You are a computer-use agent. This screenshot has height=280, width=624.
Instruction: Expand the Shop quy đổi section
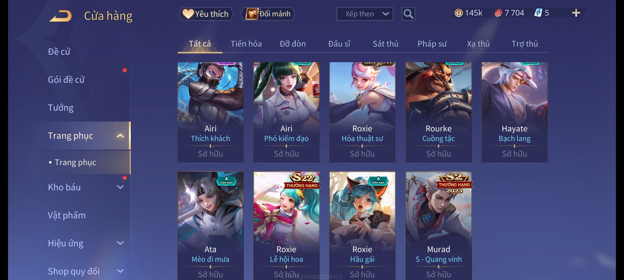click(x=120, y=271)
